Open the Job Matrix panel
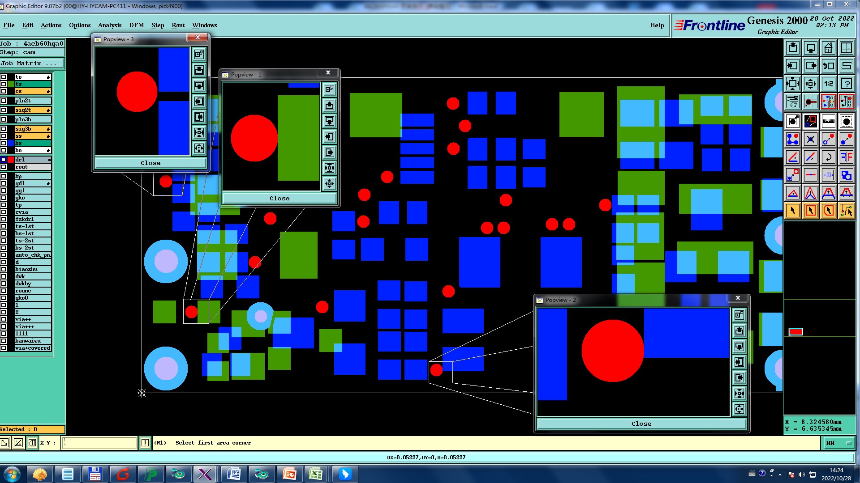The width and height of the screenshot is (860, 483). (31, 64)
